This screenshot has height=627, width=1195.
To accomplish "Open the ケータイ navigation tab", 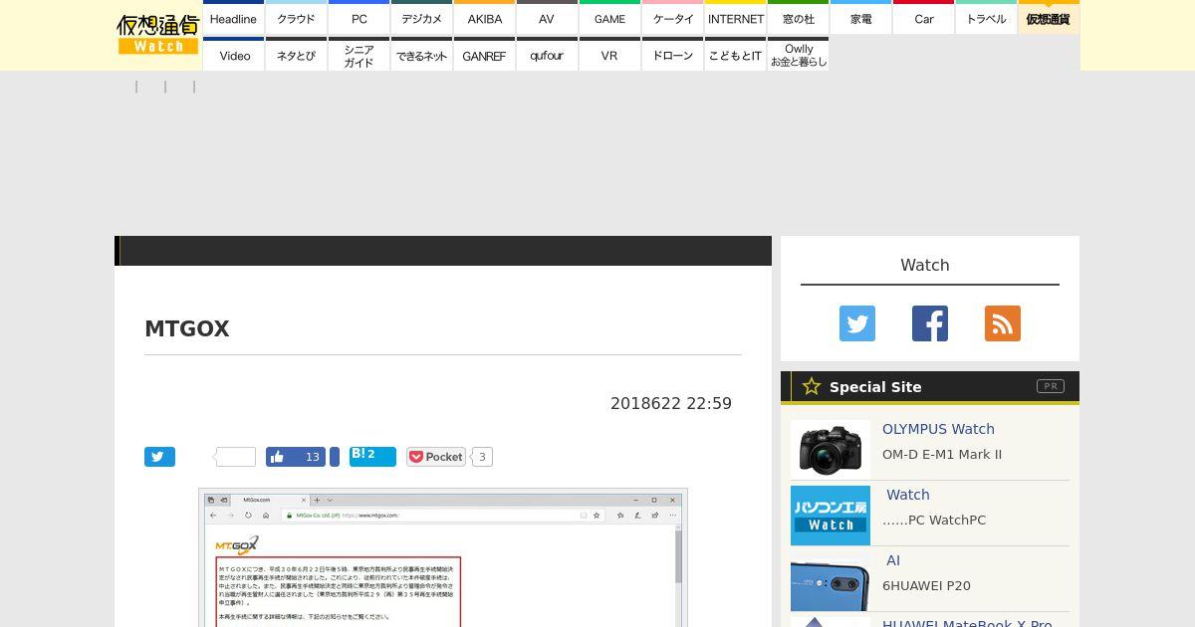I will pos(673,17).
